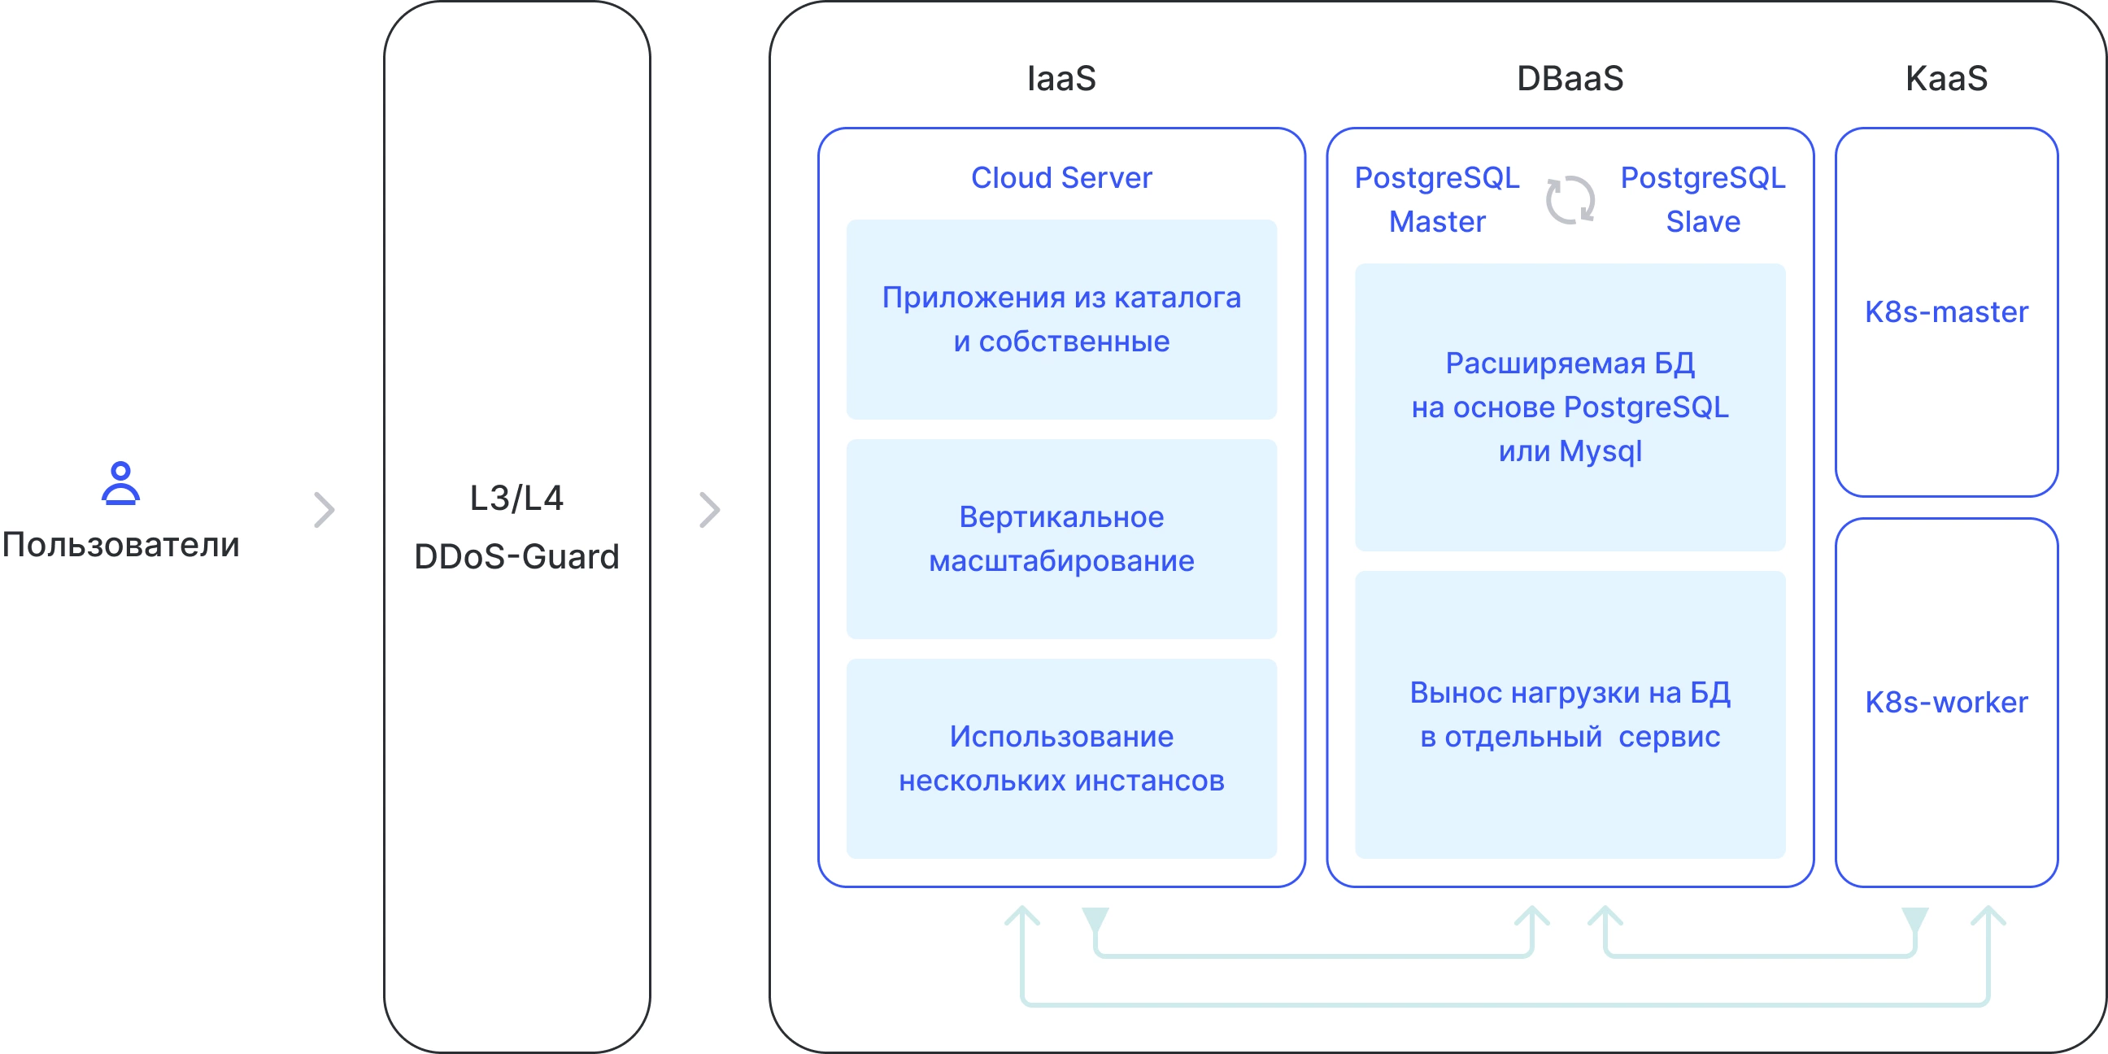Click the downward arrow connector below KaaS
This screenshot has height=1054, width=2108.
(x=1914, y=918)
